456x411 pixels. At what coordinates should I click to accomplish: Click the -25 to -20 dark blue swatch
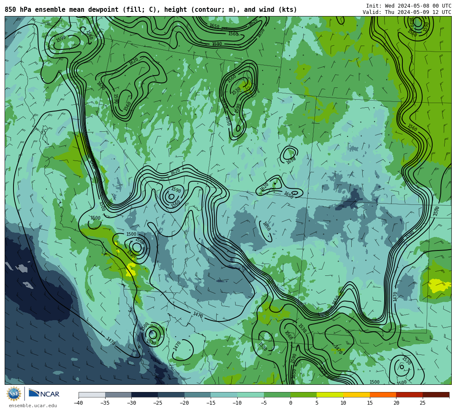pos(171,395)
